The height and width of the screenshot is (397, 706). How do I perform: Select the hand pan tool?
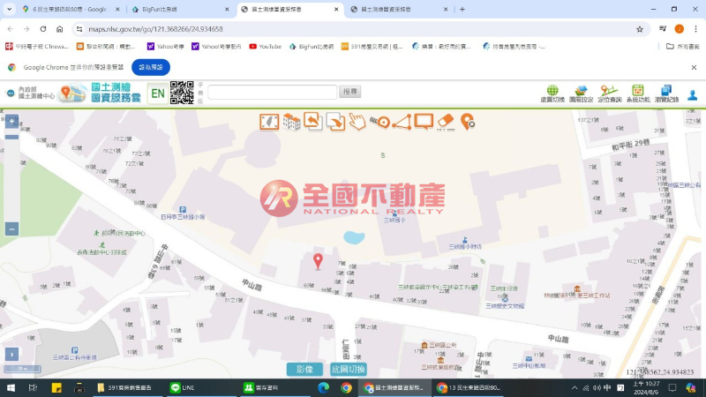pyautogui.click(x=357, y=121)
